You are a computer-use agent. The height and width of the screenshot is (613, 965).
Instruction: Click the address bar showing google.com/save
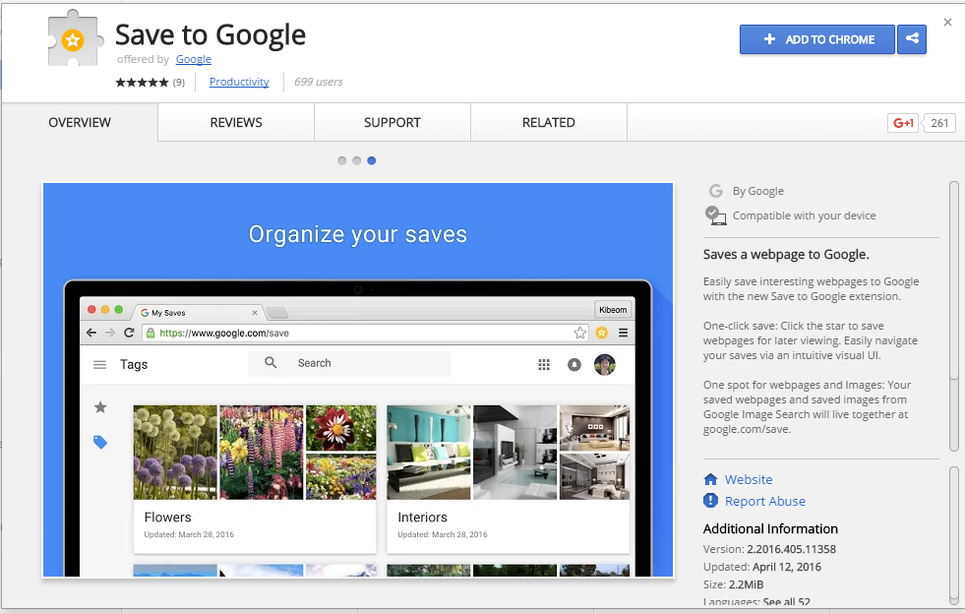(366, 333)
